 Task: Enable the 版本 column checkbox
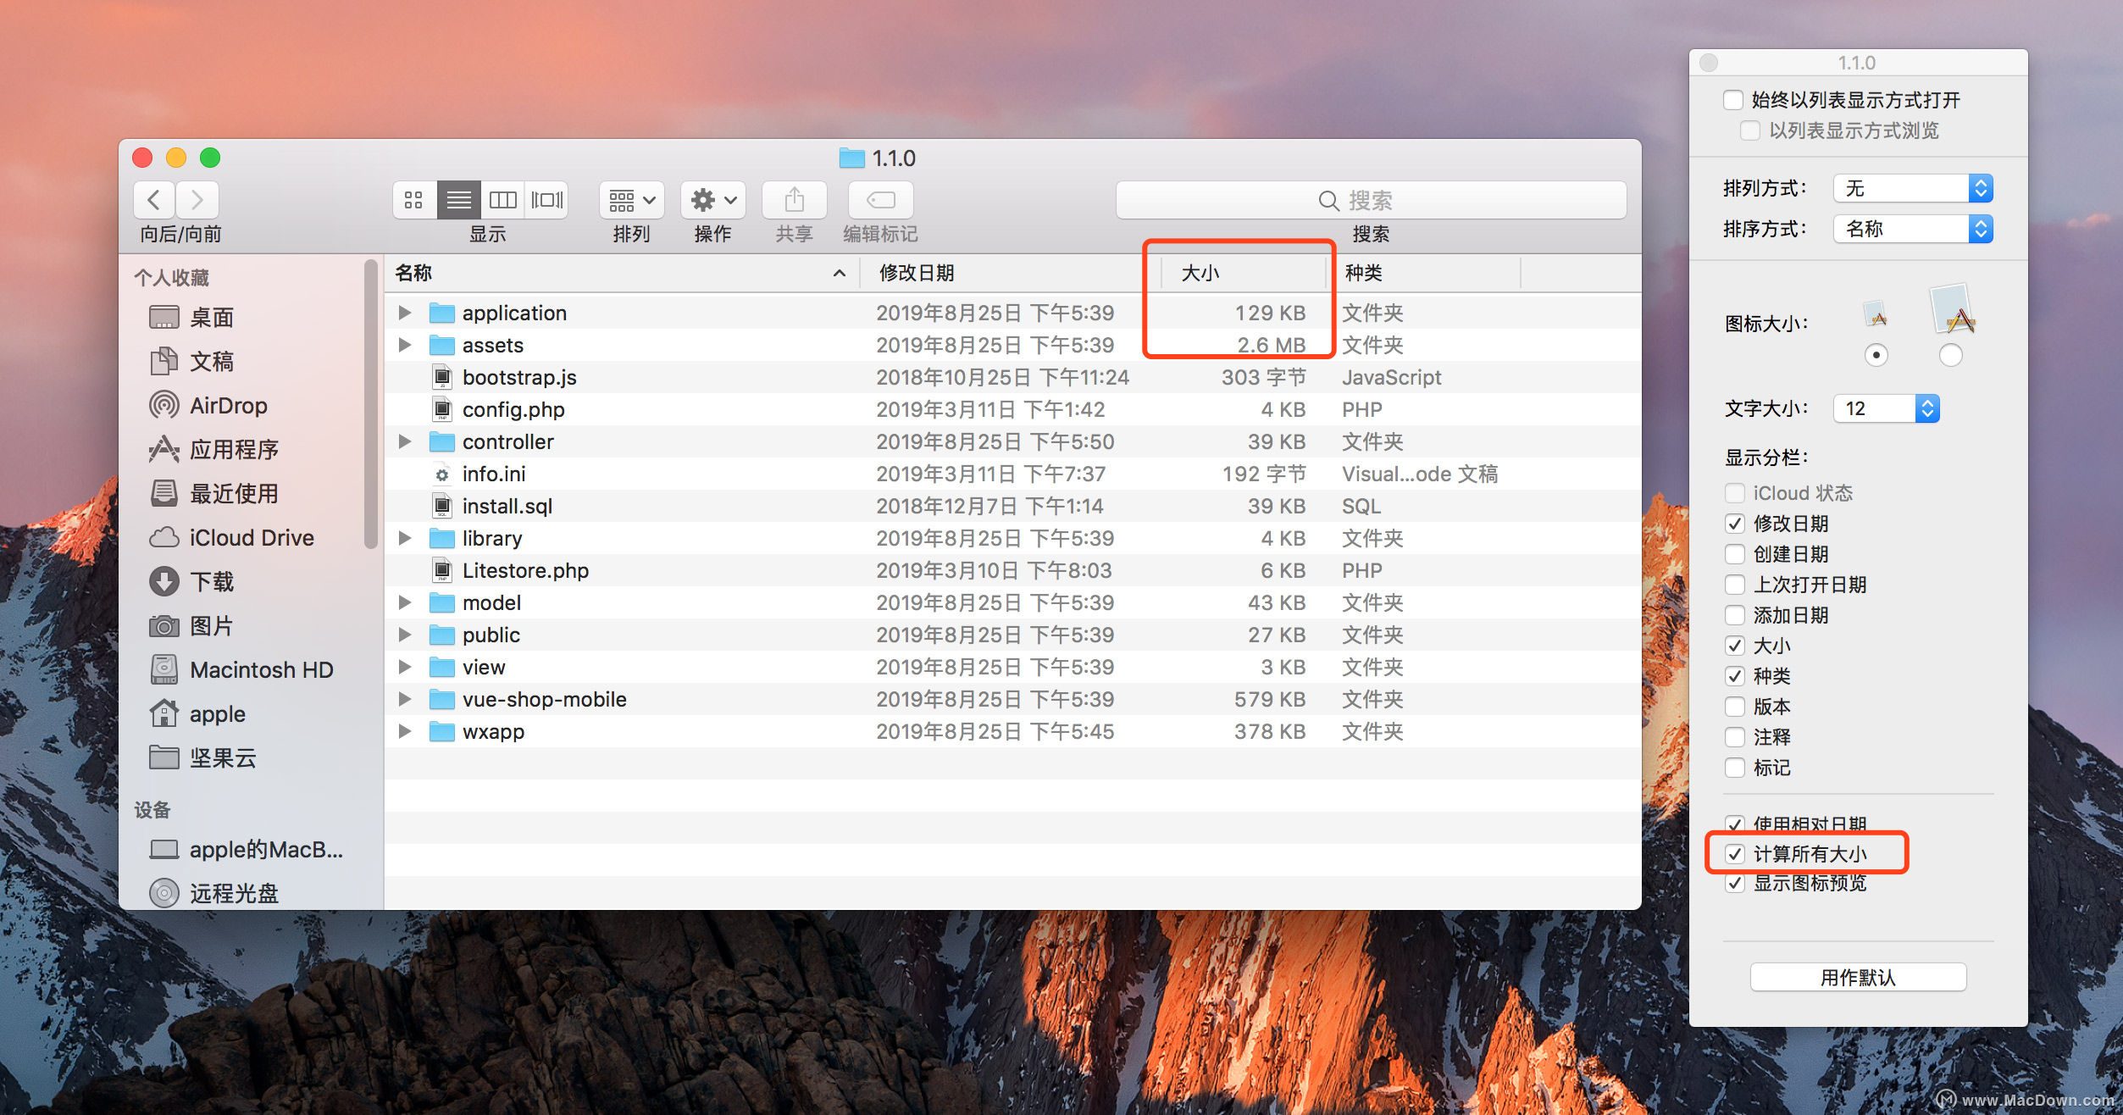click(x=1735, y=707)
